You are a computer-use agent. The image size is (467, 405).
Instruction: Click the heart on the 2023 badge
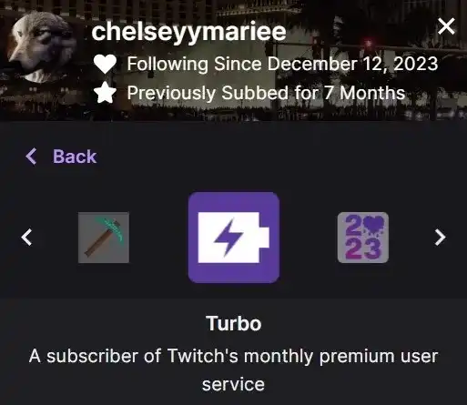pyautogui.click(x=374, y=226)
